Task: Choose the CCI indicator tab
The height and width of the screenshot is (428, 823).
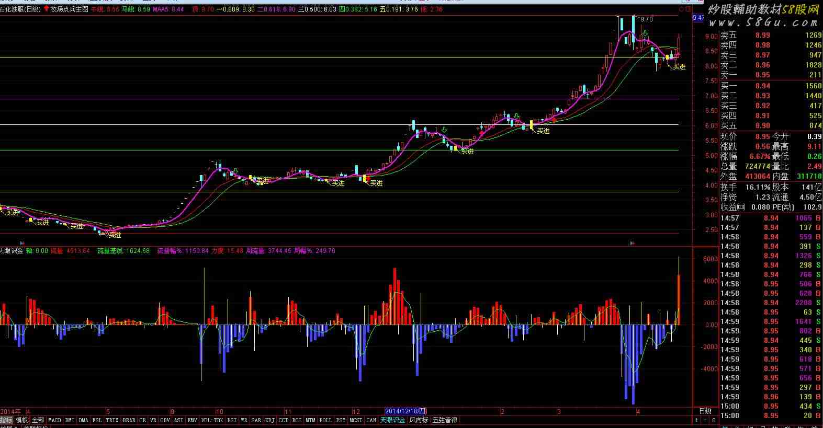Action: [284, 420]
